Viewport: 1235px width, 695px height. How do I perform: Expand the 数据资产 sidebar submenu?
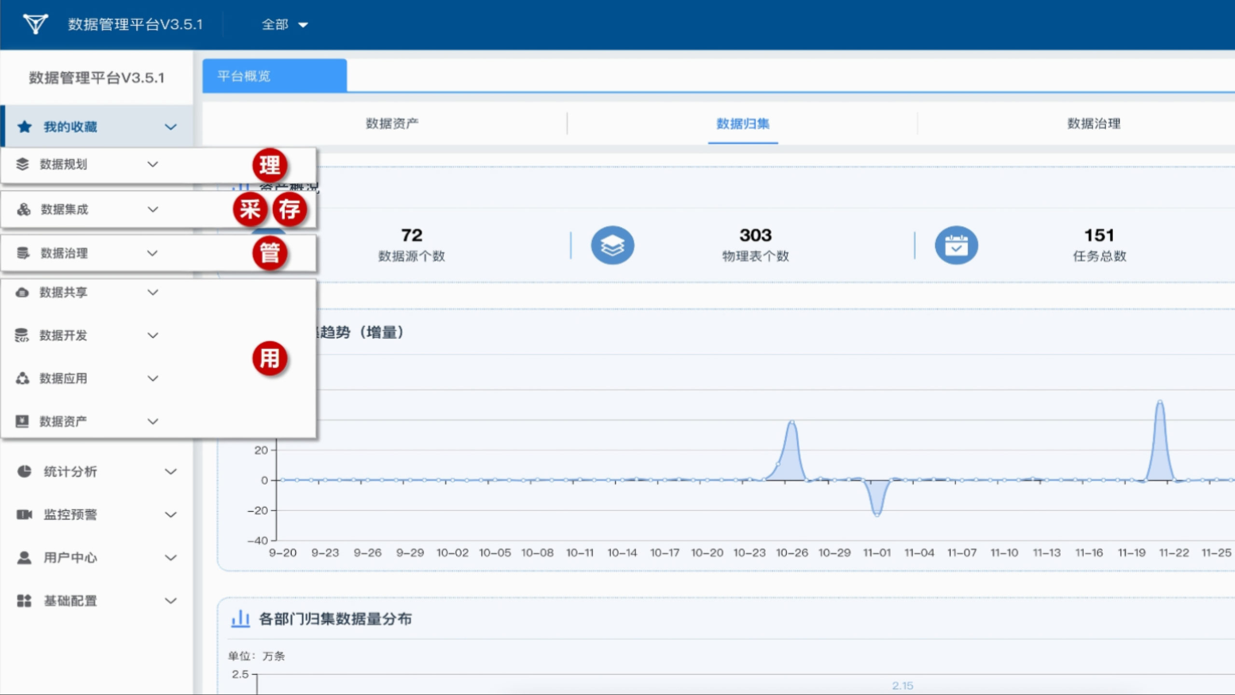click(x=153, y=421)
